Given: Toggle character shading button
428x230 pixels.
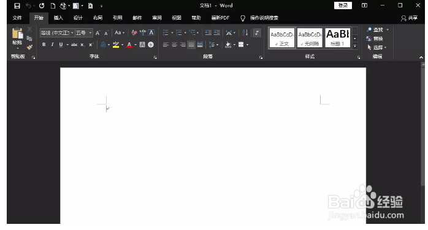Looking at the screenshot, I should coord(142,45).
